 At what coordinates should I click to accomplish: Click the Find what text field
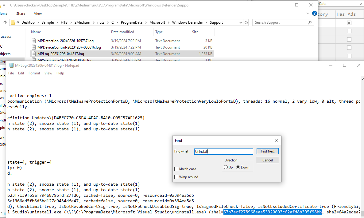tap(223, 152)
